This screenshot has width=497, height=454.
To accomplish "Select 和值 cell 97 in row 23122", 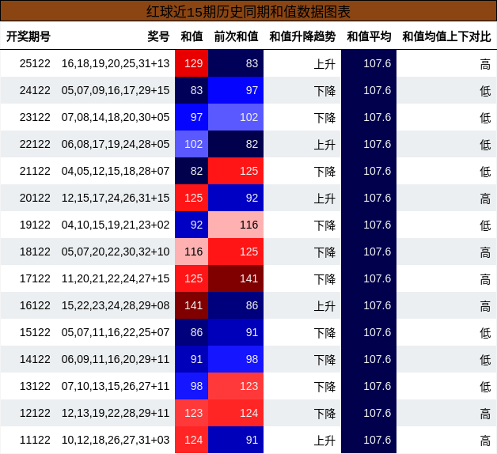I will point(192,117).
